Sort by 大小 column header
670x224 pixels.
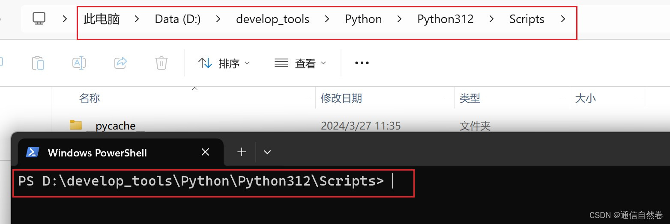pos(585,98)
